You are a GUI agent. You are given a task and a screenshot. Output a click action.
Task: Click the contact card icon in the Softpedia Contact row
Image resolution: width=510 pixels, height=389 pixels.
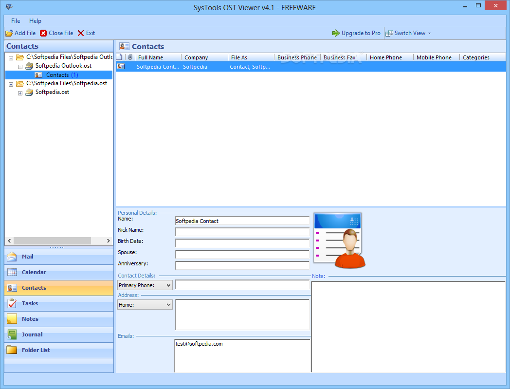[x=121, y=66]
